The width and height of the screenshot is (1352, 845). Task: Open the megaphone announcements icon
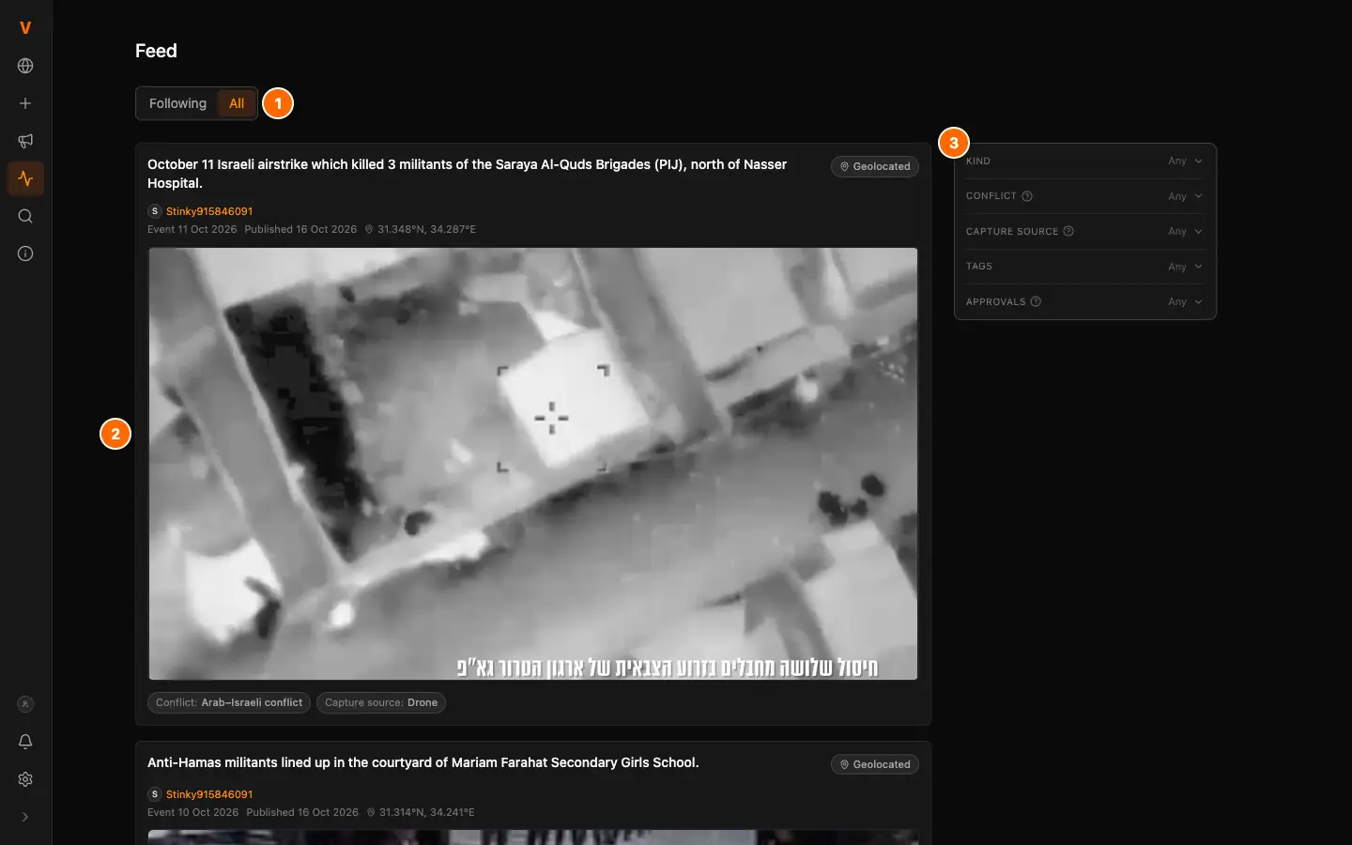point(25,141)
